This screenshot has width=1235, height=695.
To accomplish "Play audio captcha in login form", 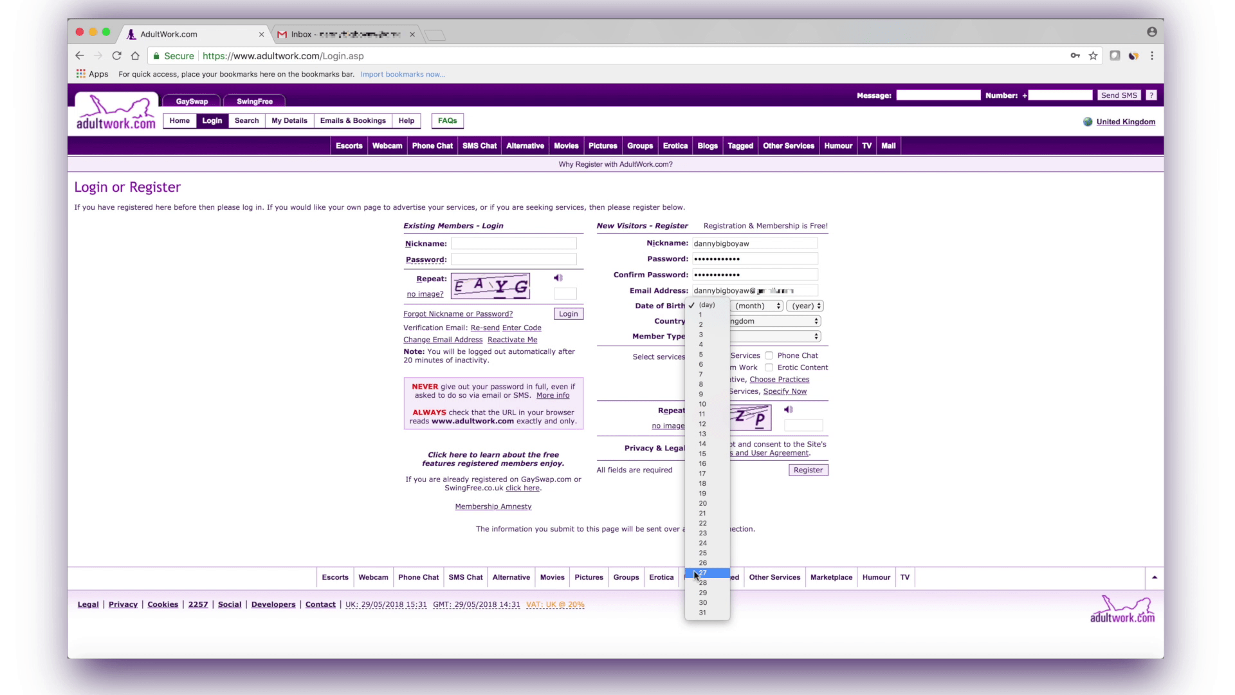I will pos(558,278).
